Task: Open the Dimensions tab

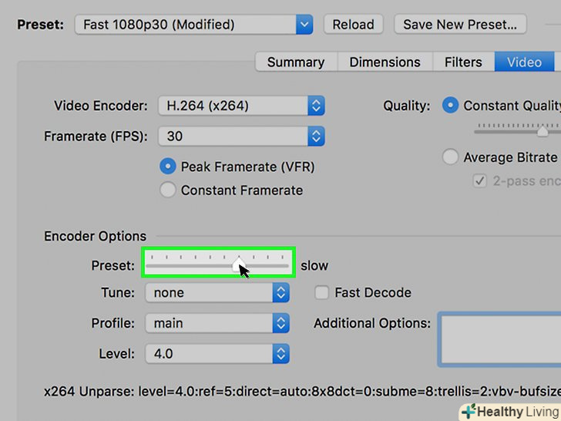Action: (x=385, y=62)
